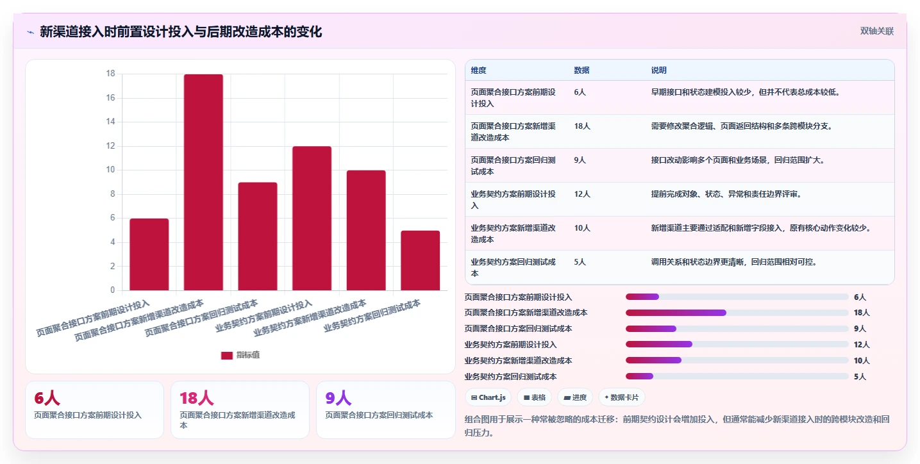Click the 进度 chip

(575, 397)
